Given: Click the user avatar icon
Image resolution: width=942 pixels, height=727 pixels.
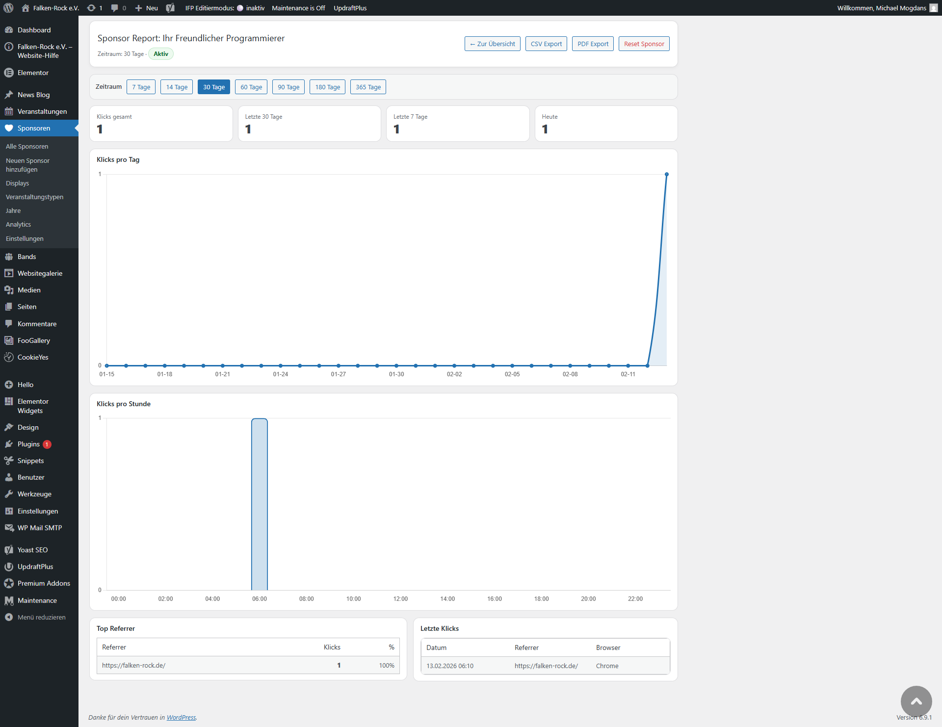Looking at the screenshot, I should [933, 8].
